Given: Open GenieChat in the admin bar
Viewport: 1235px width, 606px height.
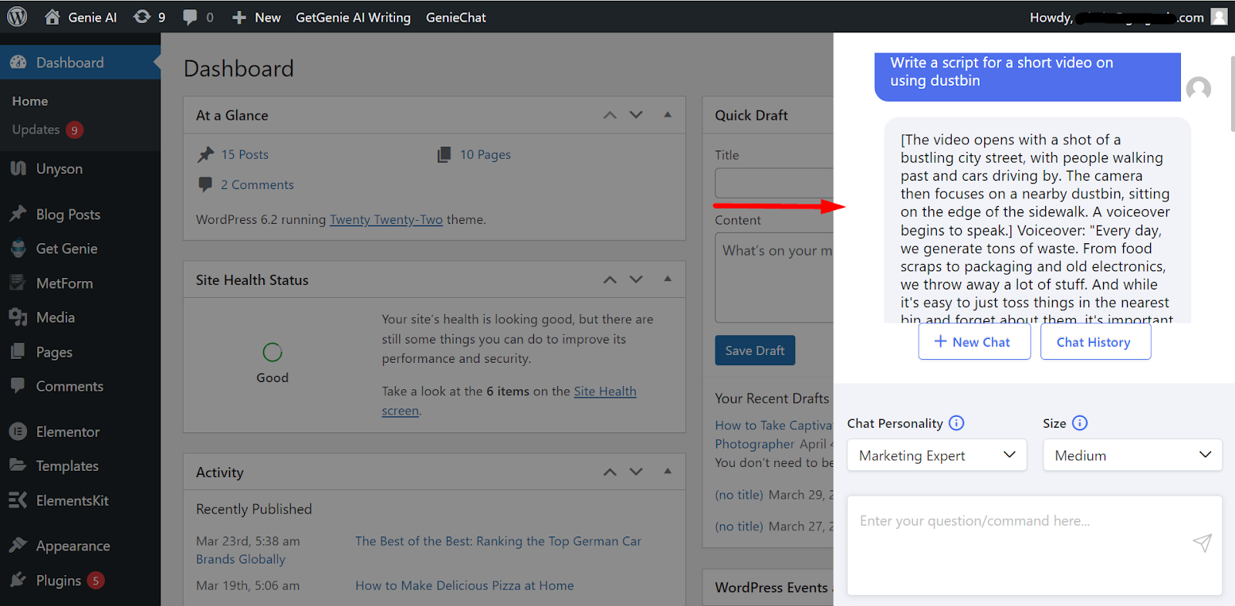Looking at the screenshot, I should click(455, 17).
